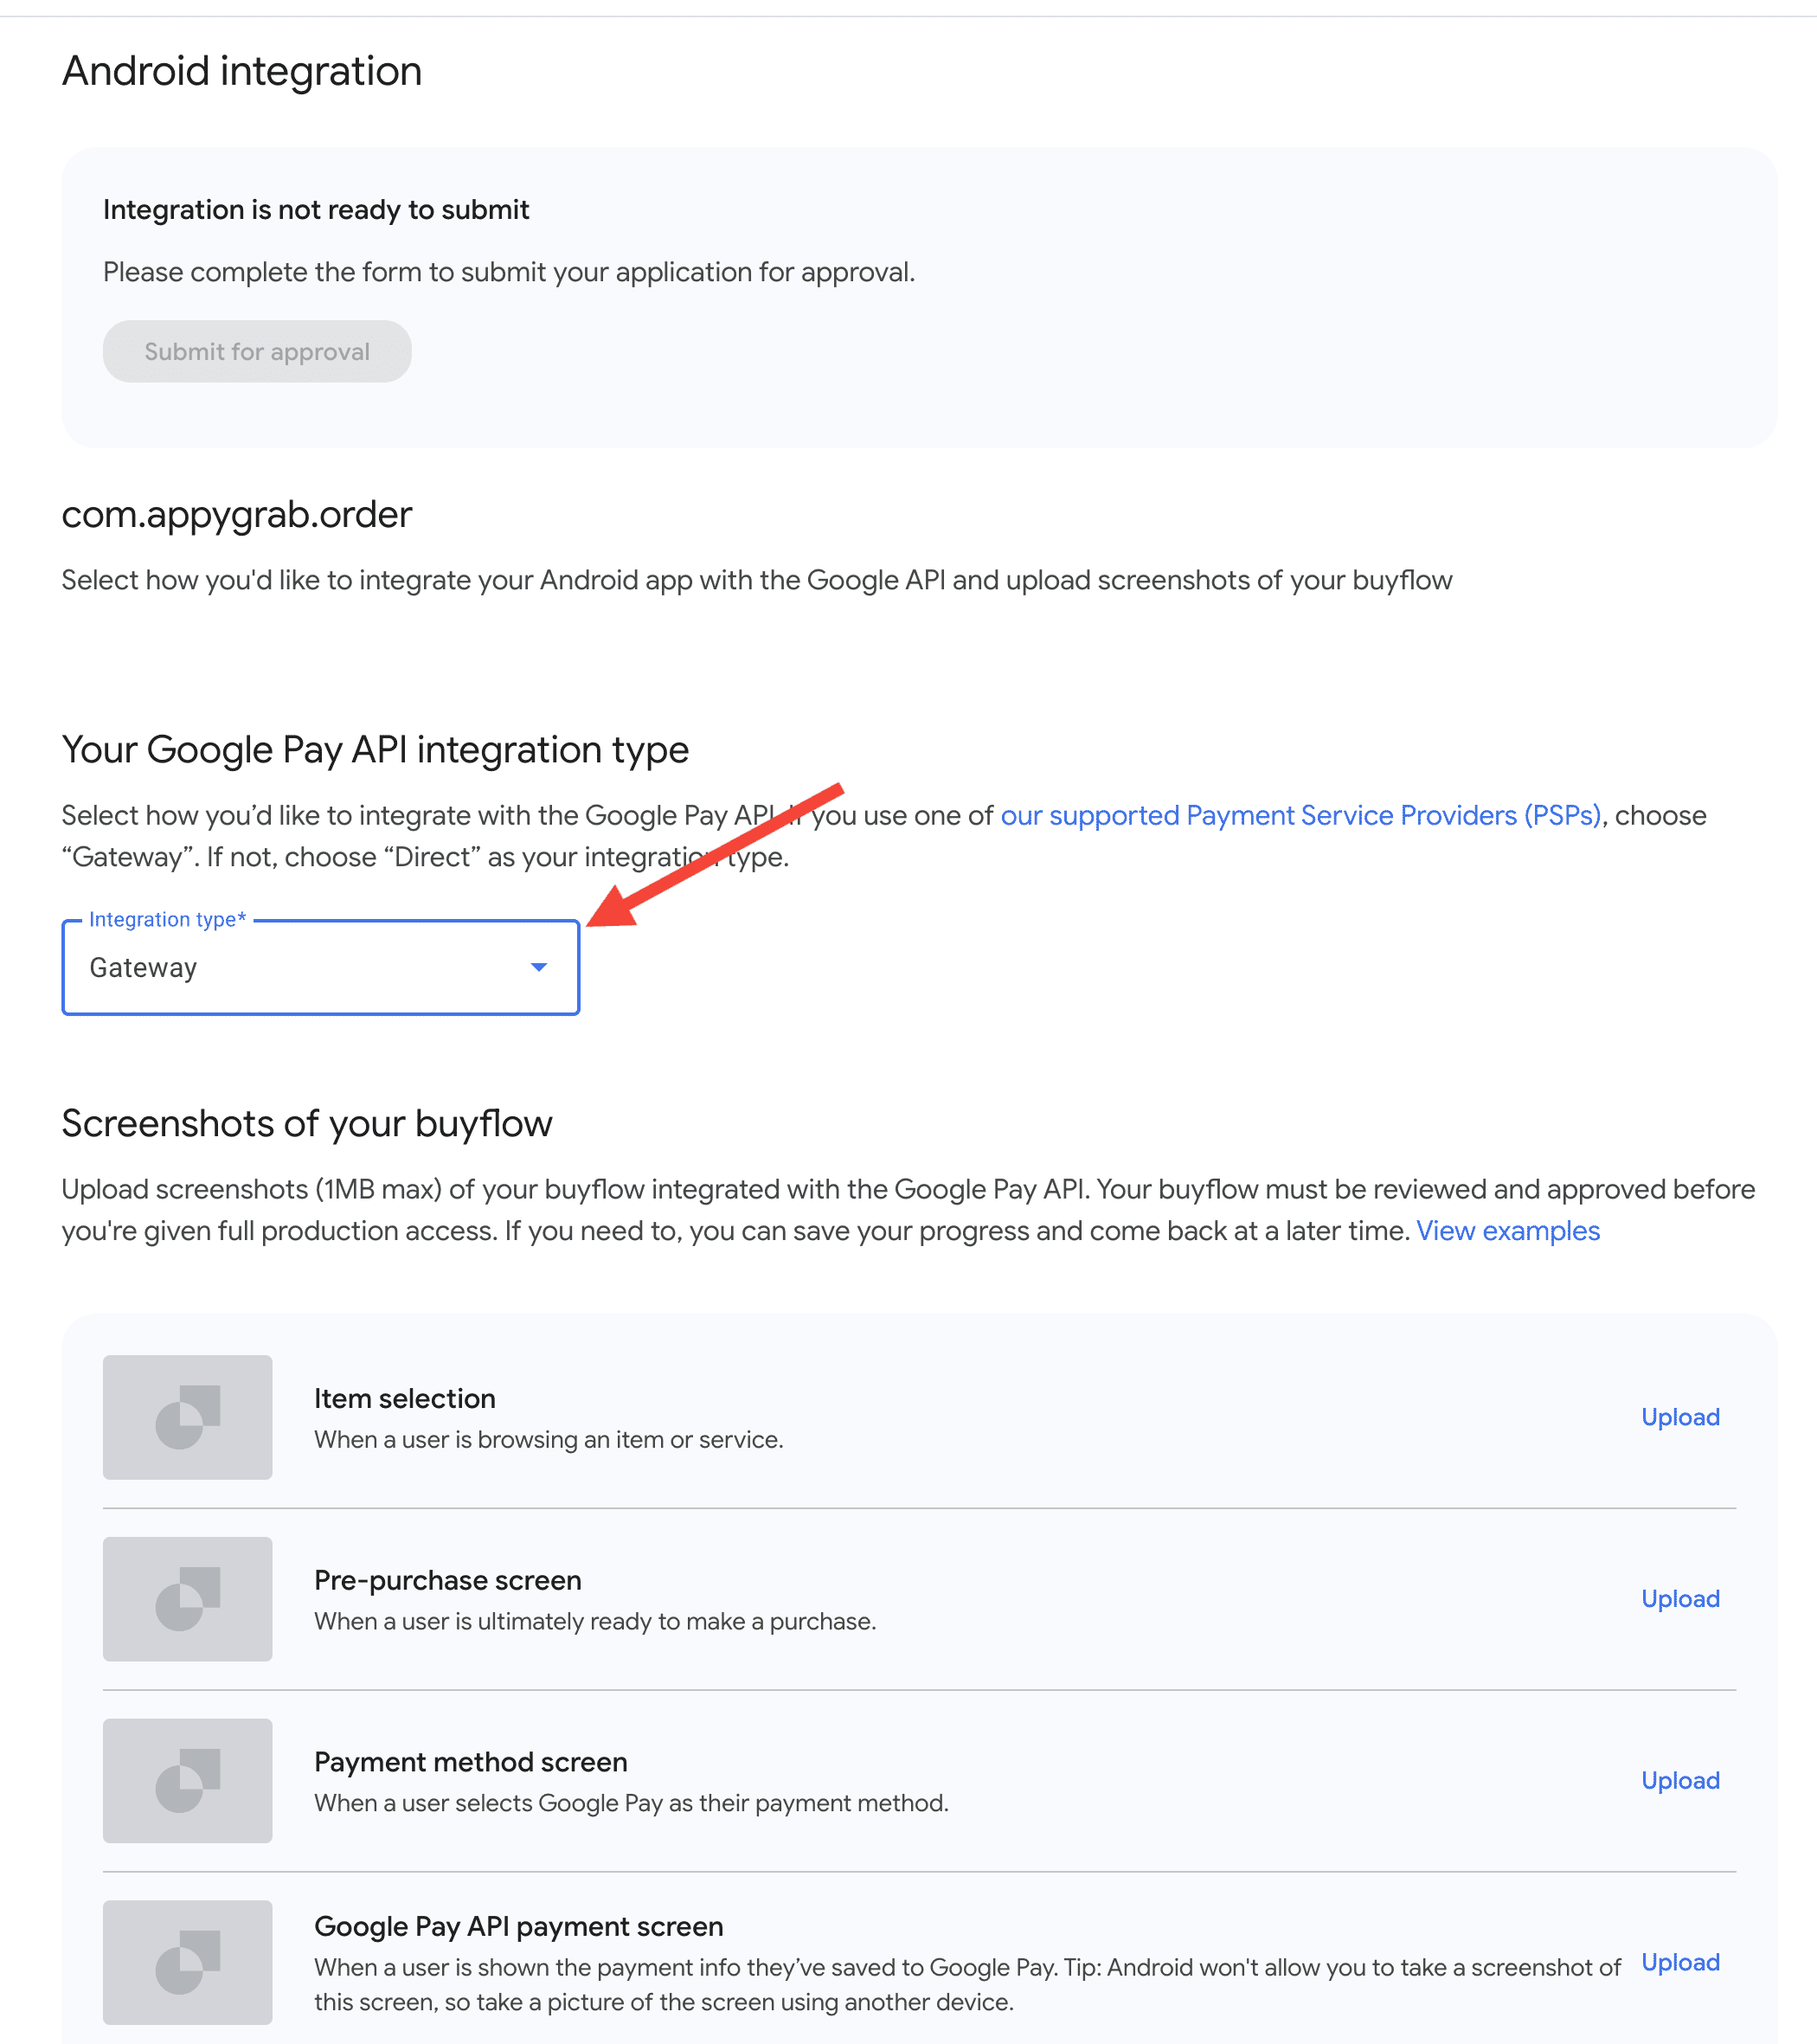Screen dimensions: 1817x2044
Task: Click the 'Pre-purchase screen' row title
Action: coord(448,1580)
